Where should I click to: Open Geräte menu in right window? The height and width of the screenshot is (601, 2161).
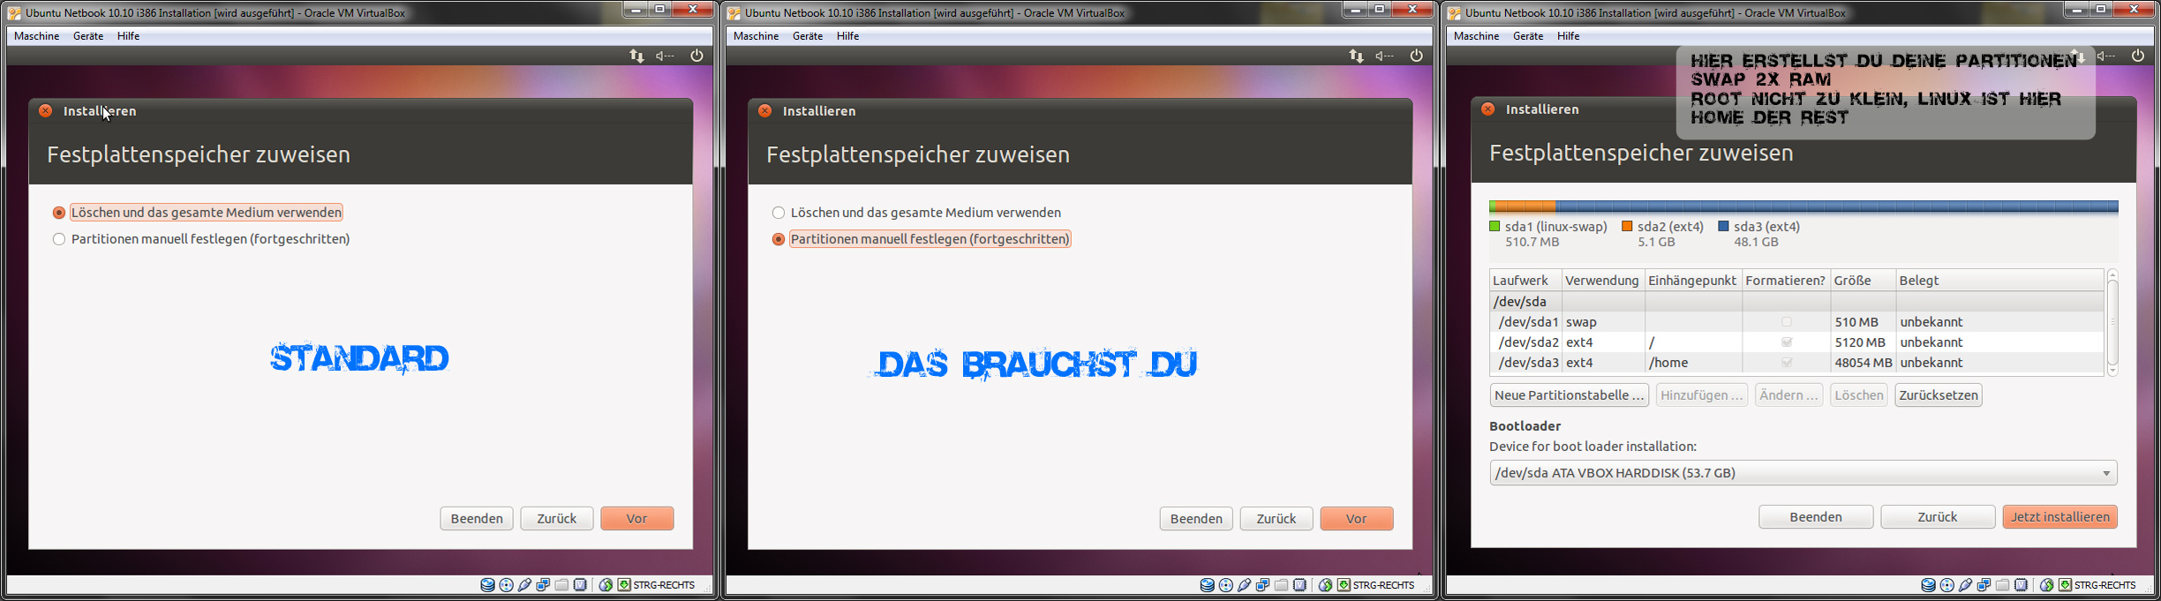(1528, 36)
